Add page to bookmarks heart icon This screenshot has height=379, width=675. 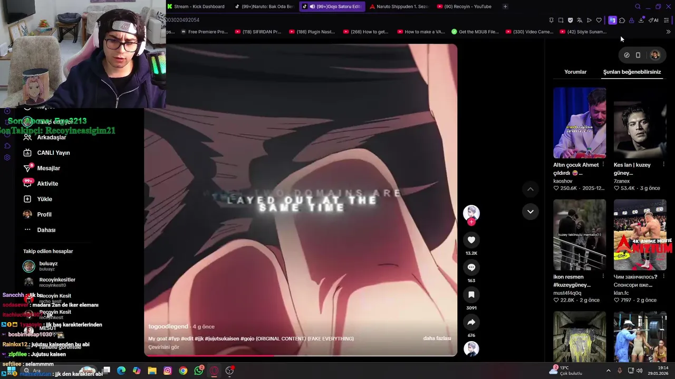point(599,21)
